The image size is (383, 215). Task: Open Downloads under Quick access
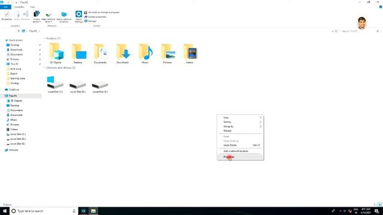pos(16,50)
